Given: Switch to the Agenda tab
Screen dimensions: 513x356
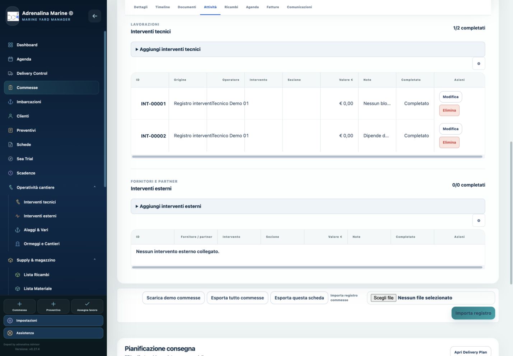Looking at the screenshot, I should (x=252, y=7).
